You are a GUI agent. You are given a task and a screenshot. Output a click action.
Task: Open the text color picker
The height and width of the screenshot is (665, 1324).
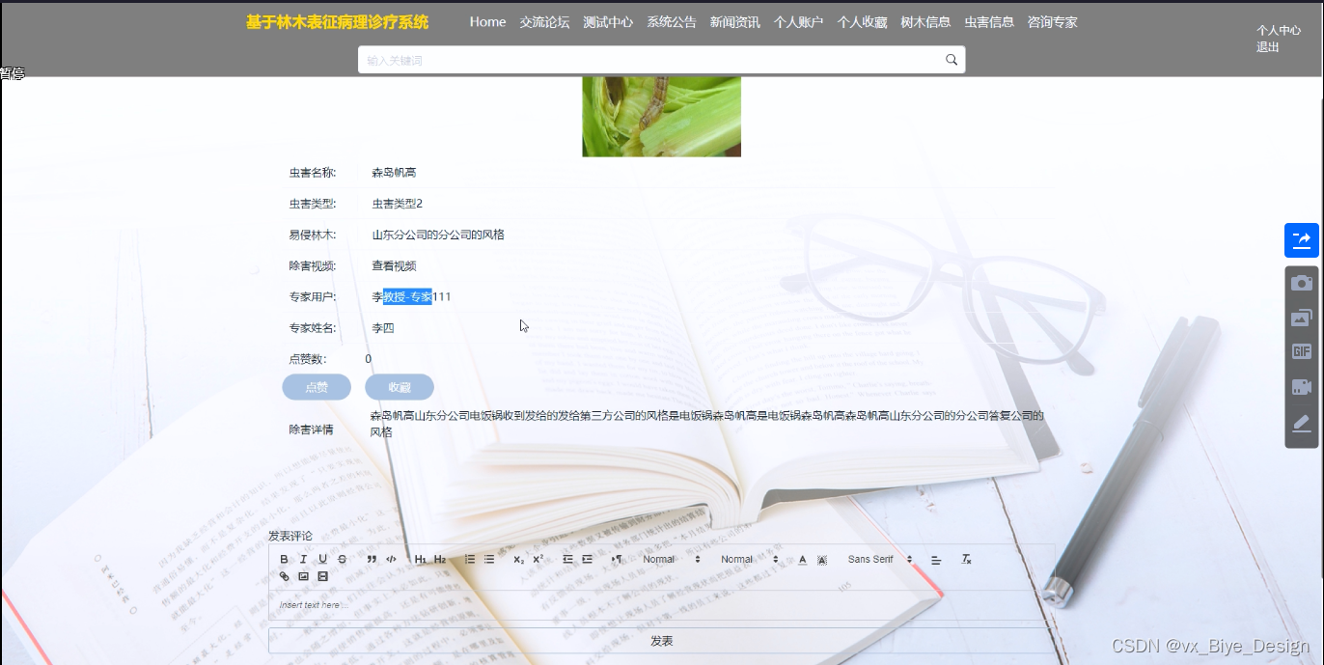802,559
